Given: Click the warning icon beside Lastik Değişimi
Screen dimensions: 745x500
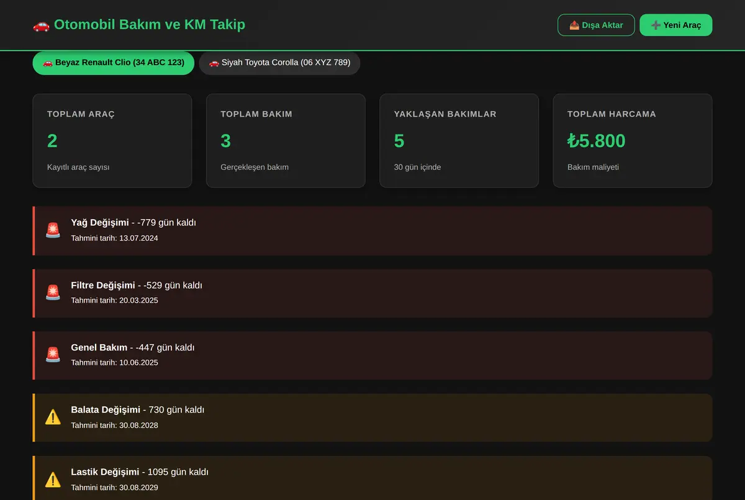Looking at the screenshot, I should click(x=53, y=480).
